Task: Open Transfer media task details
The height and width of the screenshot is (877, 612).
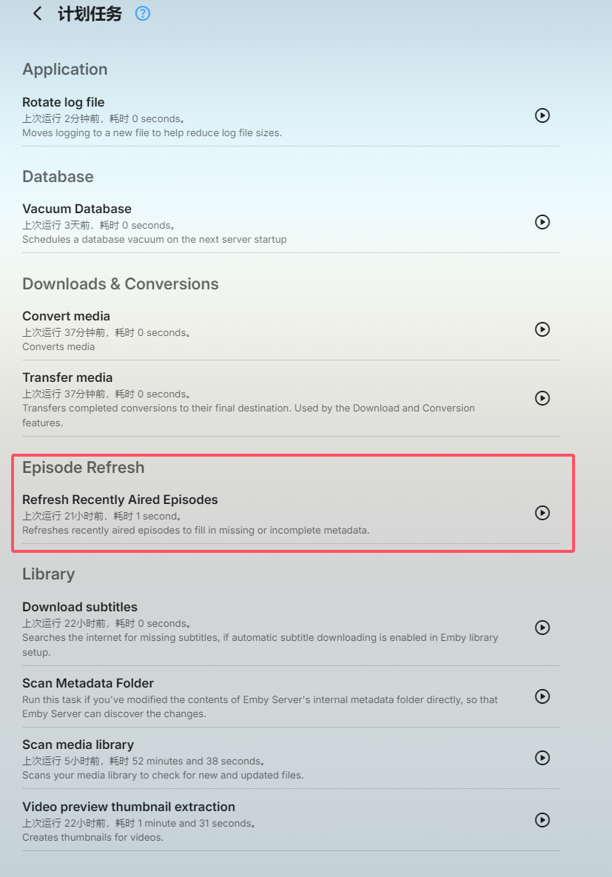Action: point(67,377)
